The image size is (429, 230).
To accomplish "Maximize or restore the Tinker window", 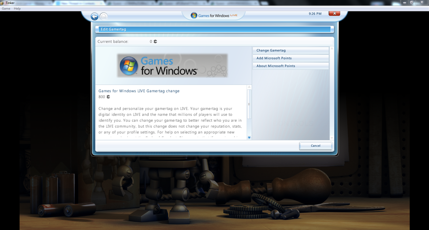I will tap(412, 2).
